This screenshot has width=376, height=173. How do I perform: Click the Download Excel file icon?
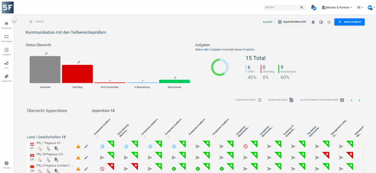pyautogui.click(x=291, y=100)
